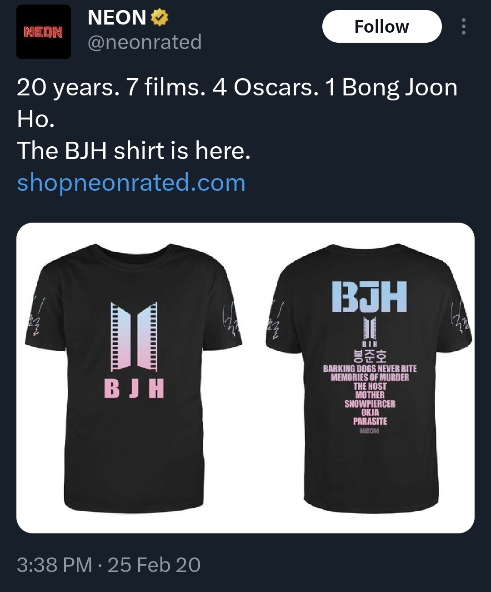
Task: Click the "The BJH shirt is here." text
Action: (134, 150)
